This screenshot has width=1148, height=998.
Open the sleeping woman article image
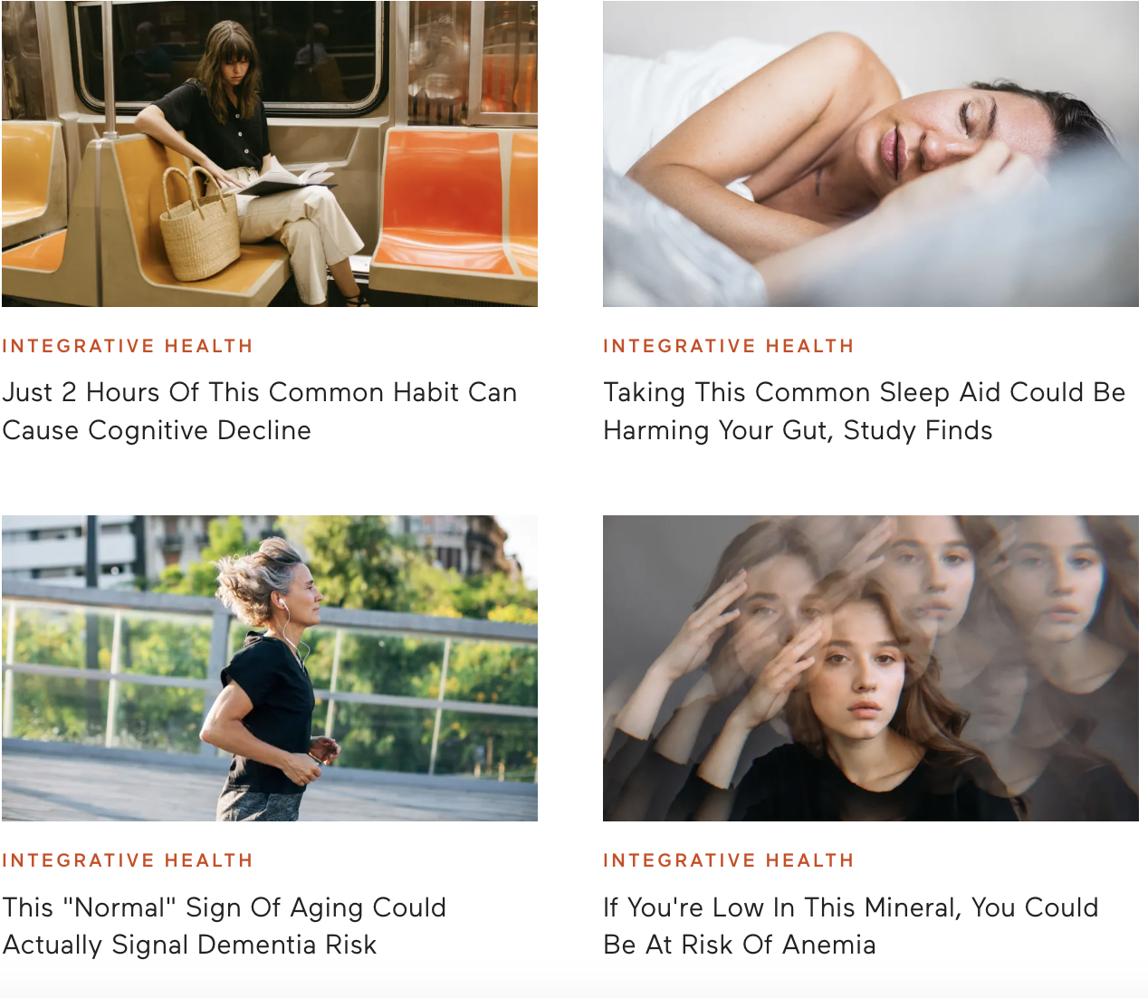pos(871,154)
